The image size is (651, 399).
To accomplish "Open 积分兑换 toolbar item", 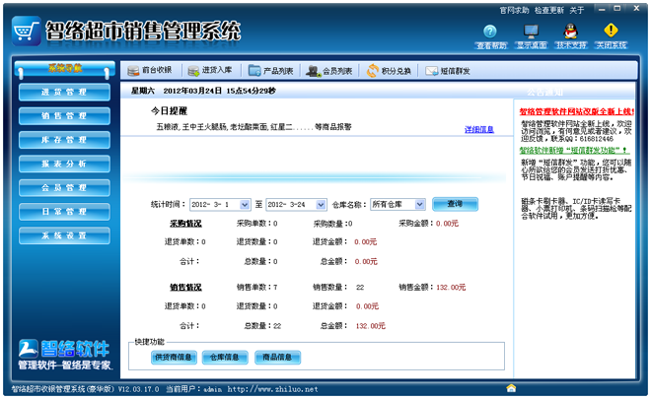I will 389,71.
